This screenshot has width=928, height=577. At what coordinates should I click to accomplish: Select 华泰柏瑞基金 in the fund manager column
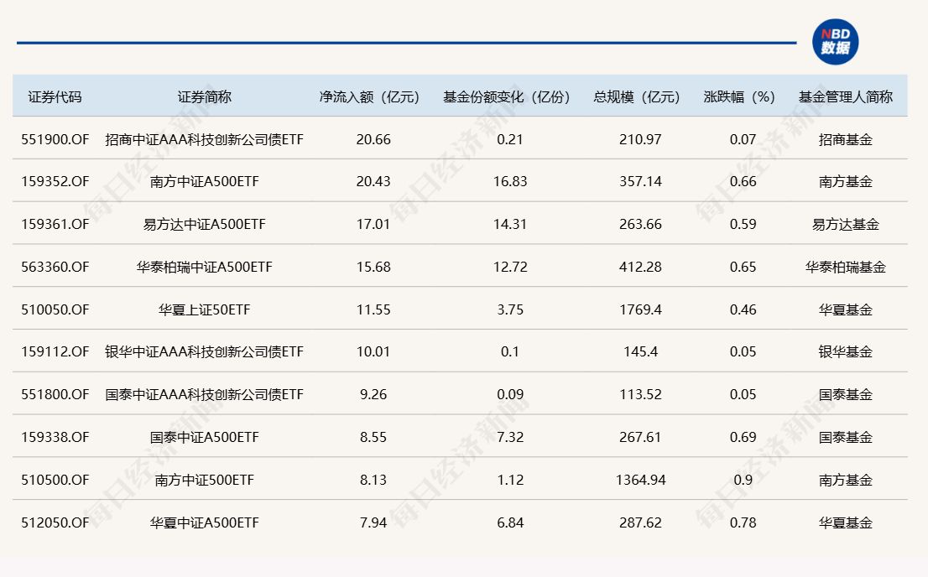[845, 267]
